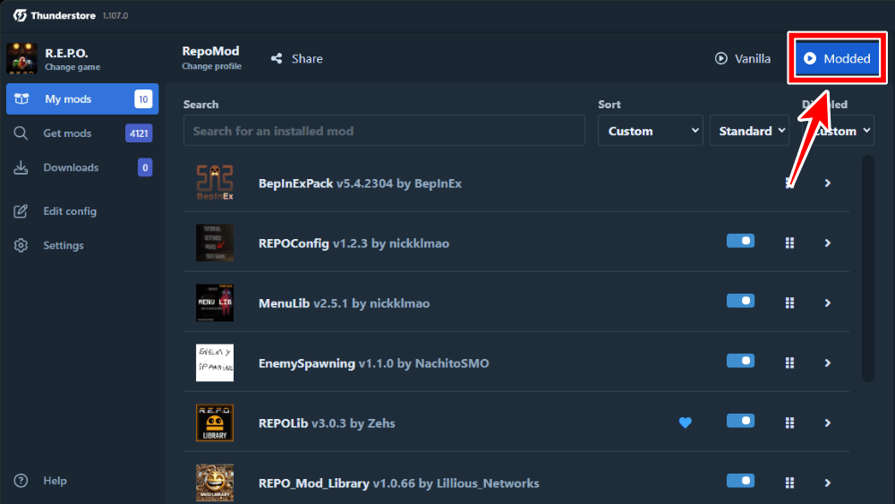Screen dimensions: 895x504
Task: Click the Share icon in header
Action: [277, 58]
